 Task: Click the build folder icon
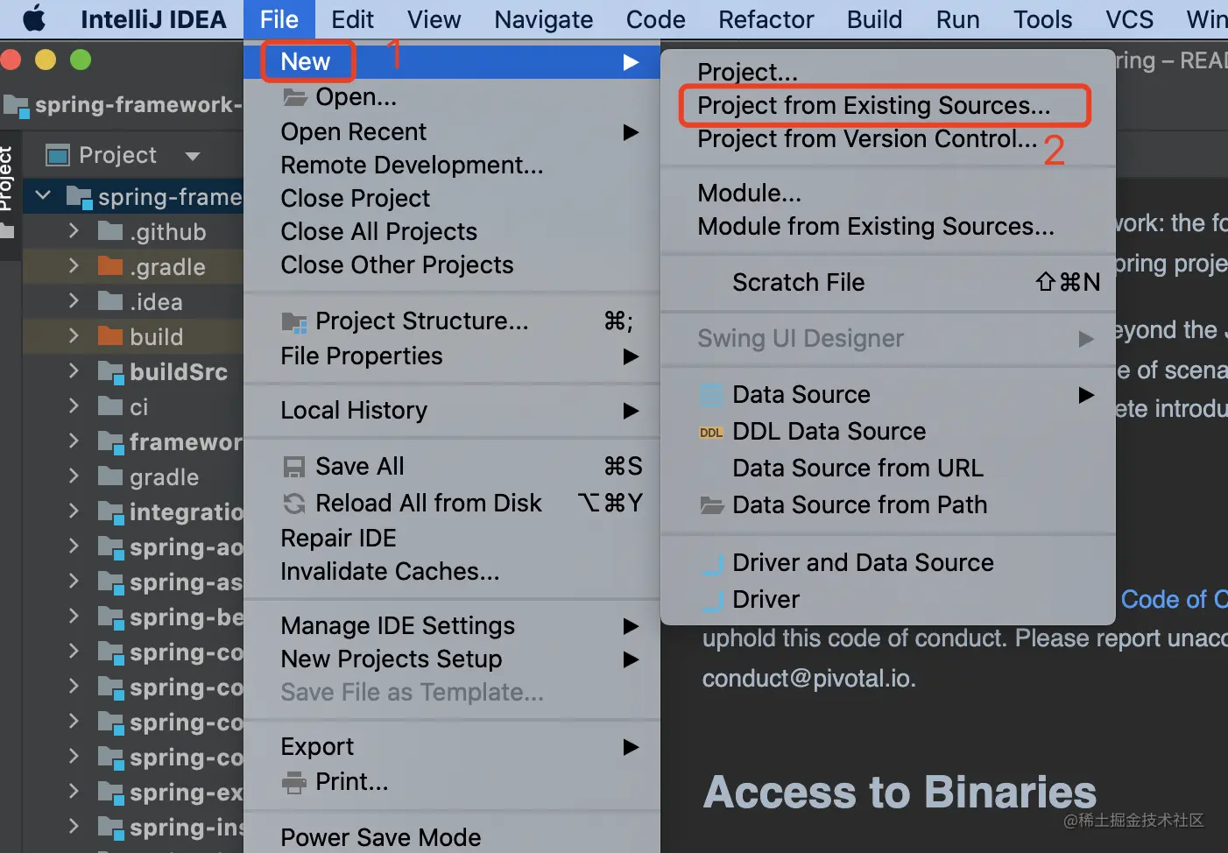point(110,336)
